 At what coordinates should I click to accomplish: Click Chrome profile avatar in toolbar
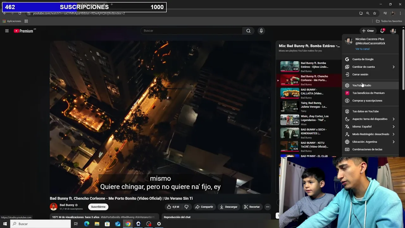[x=393, y=13]
